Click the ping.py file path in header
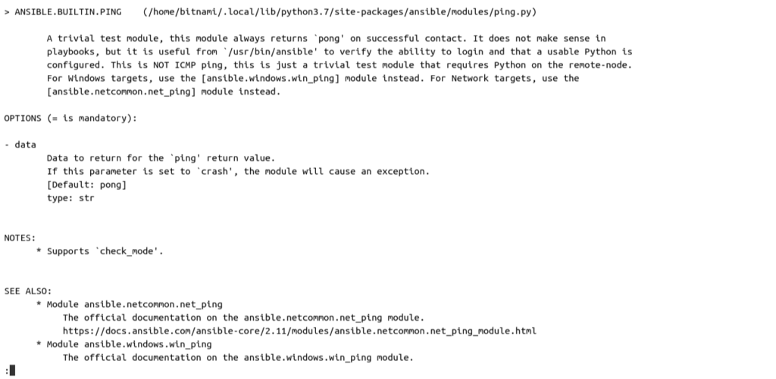This screenshot has width=776, height=379. (x=339, y=12)
